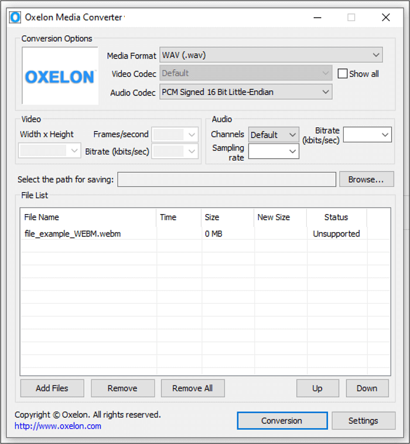Viewport: 410px width, 444px height.
Task: Open the http://www.oxelon.com link
Action: pos(58,426)
